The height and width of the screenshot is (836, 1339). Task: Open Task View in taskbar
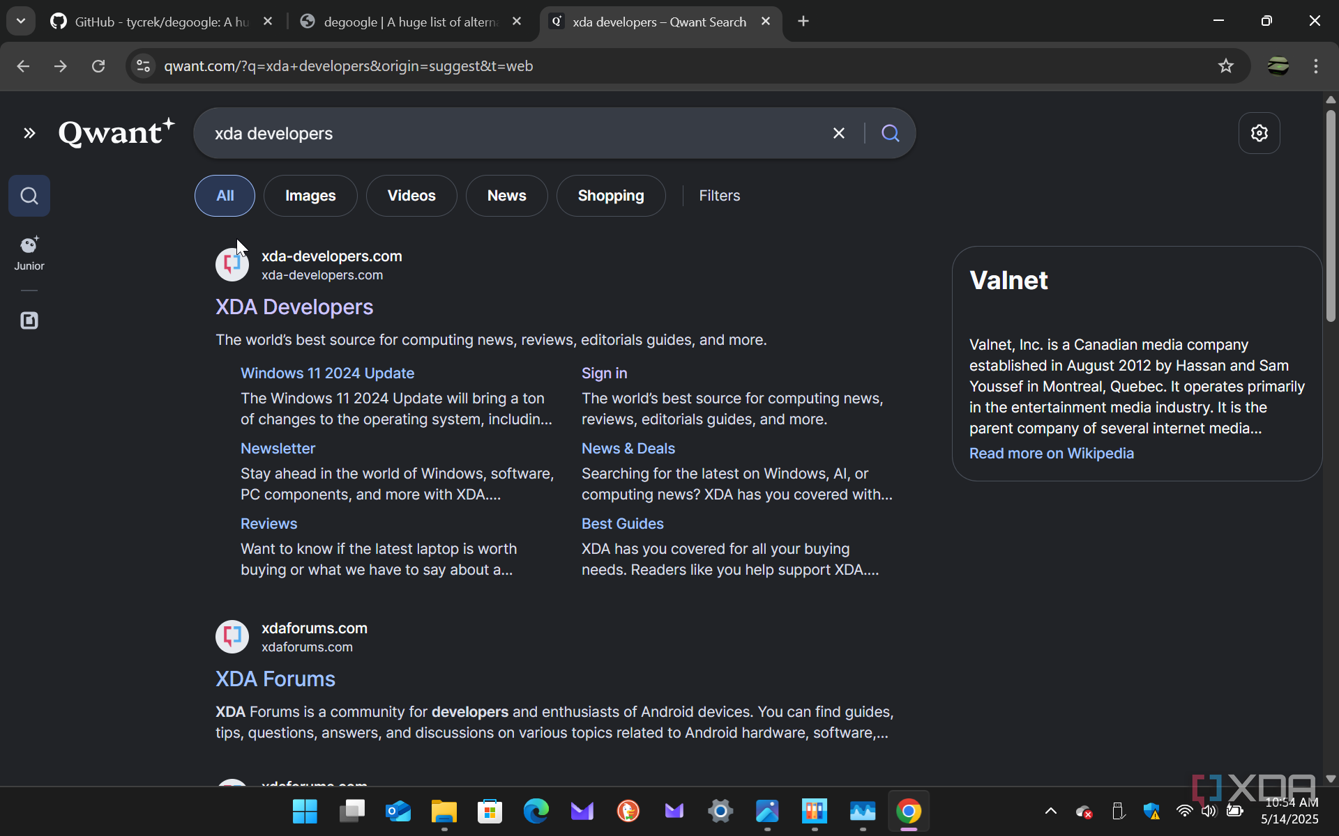click(352, 812)
